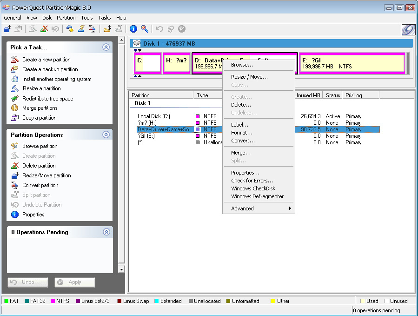Click the Delete partition toolbar icon
This screenshot has width=418, height=316.
coord(44,28)
